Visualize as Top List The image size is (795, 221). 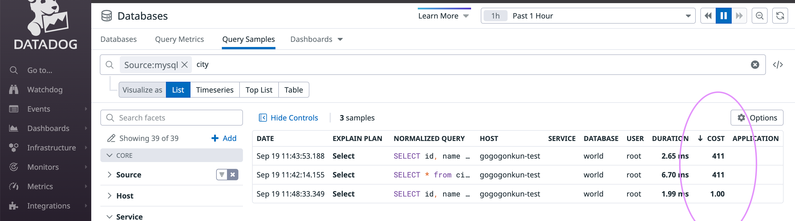coord(259,90)
